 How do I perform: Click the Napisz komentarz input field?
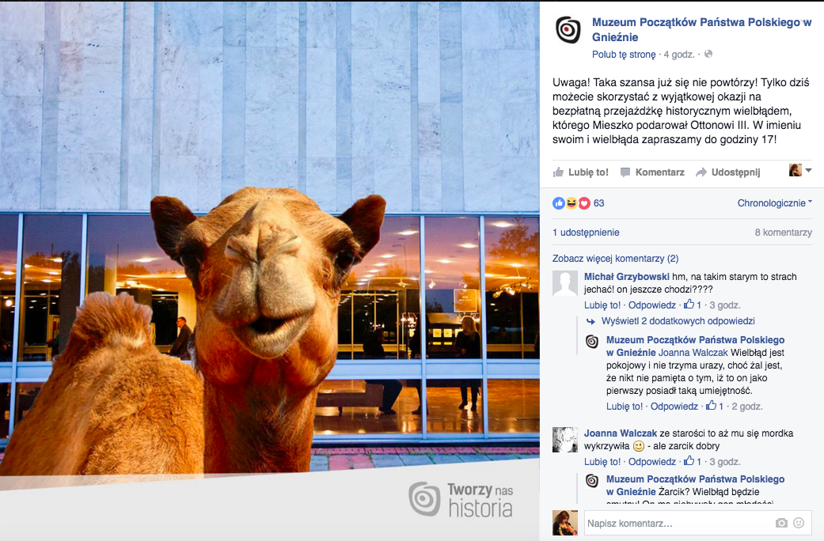[677, 523]
